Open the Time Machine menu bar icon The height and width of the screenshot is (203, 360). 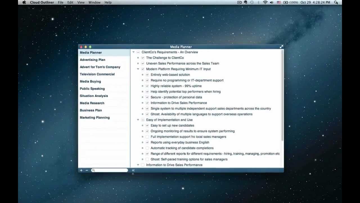252,2
